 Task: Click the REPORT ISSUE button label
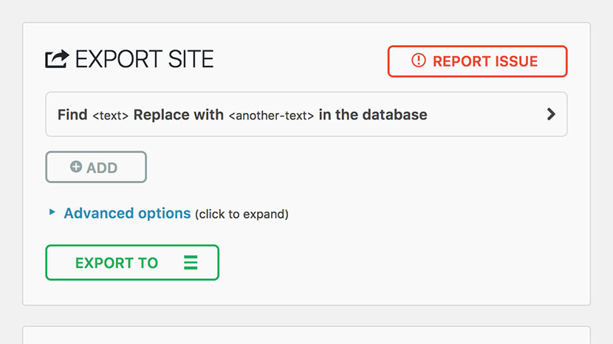pos(485,61)
